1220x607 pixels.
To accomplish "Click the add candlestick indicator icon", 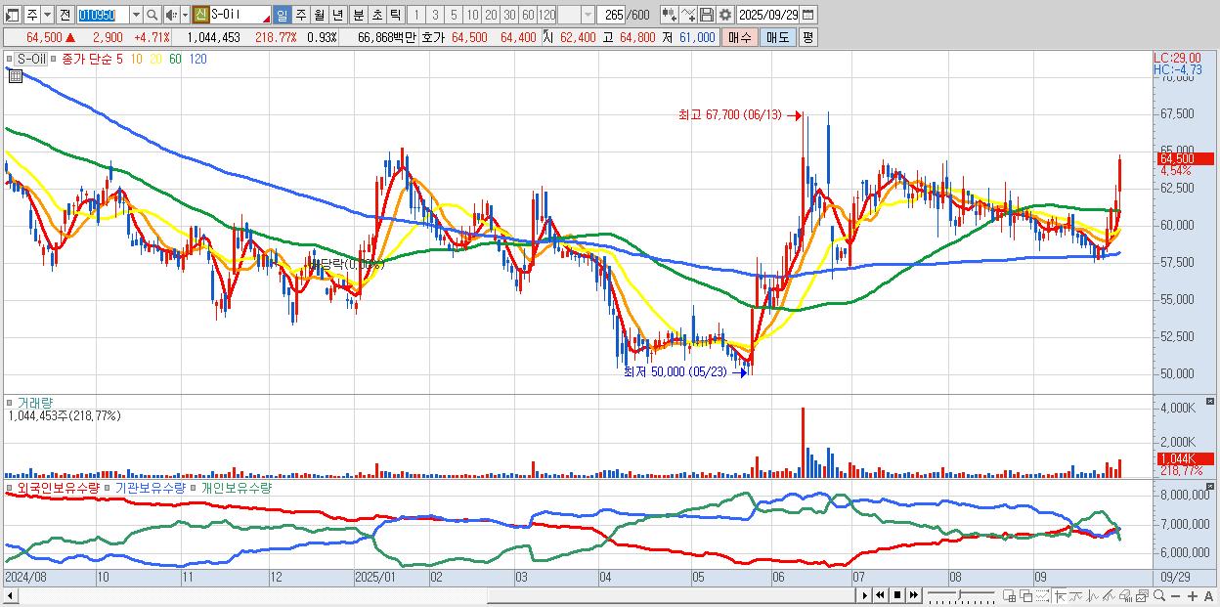I will click(670, 15).
